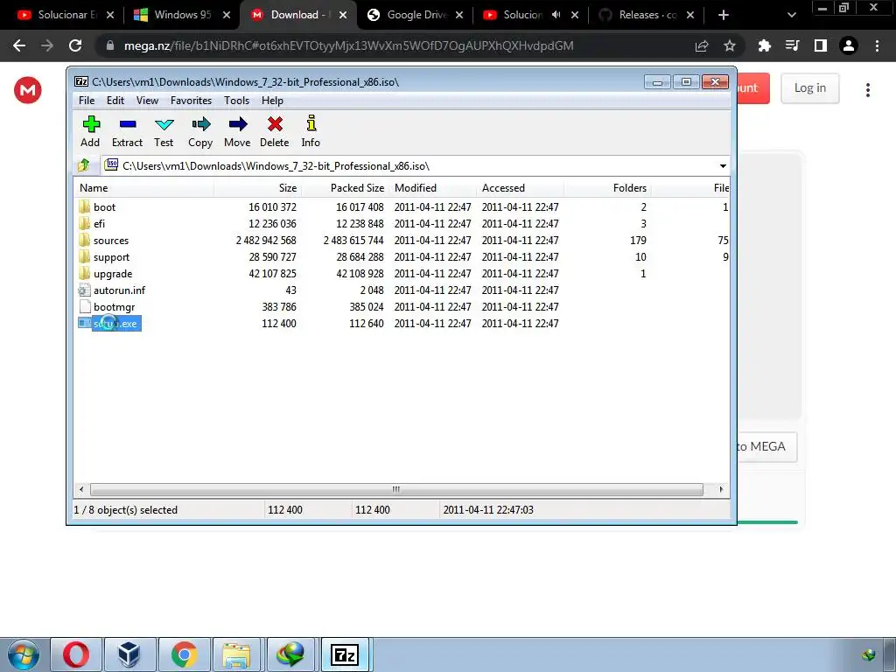This screenshot has width=896, height=672.
Task: Select the setup.exe file icon
Action: [85, 323]
